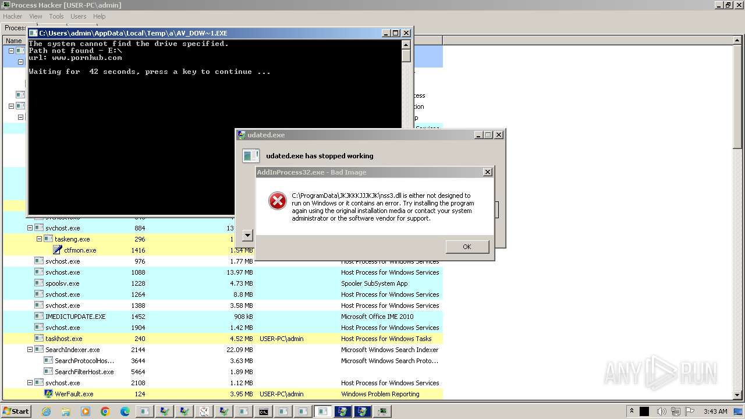745x419 pixels.
Task: Collapse the taskeng.exe tree node
Action: pyautogui.click(x=39, y=239)
